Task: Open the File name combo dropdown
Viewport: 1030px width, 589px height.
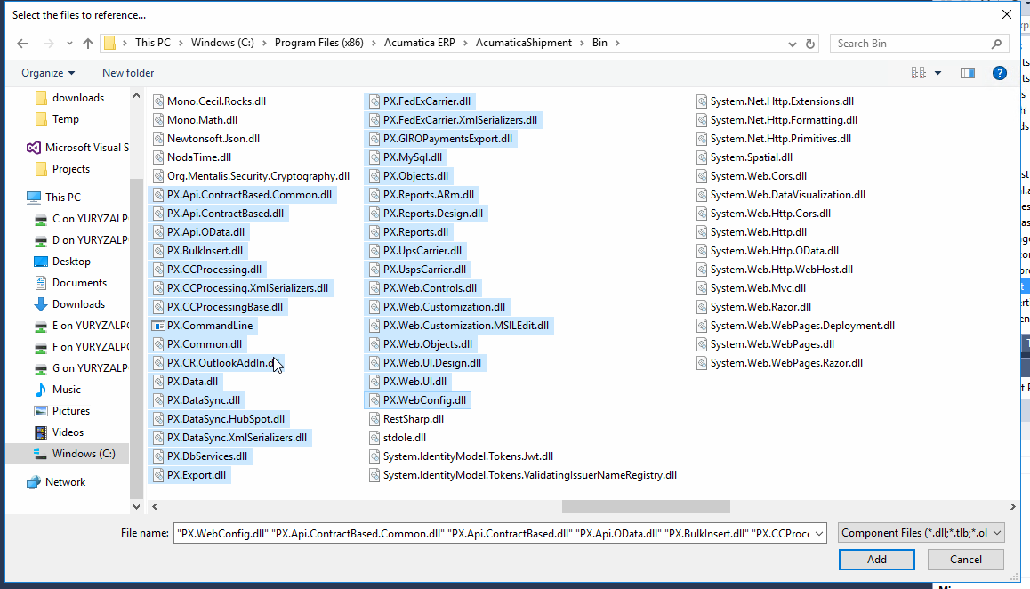Action: (x=819, y=533)
